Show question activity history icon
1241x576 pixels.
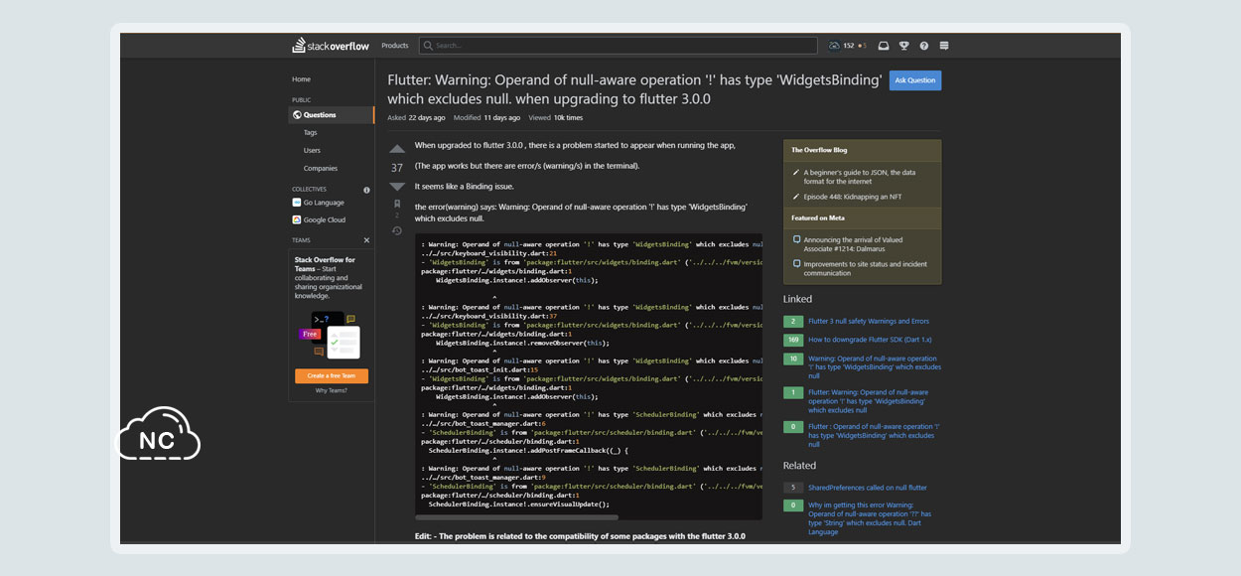(397, 231)
